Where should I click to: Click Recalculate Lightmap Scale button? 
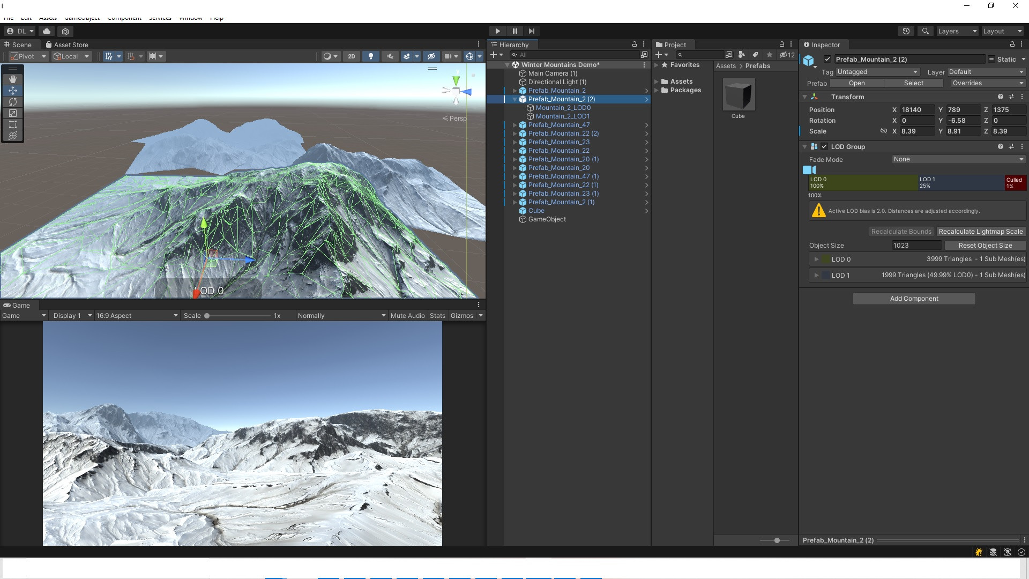coord(980,232)
